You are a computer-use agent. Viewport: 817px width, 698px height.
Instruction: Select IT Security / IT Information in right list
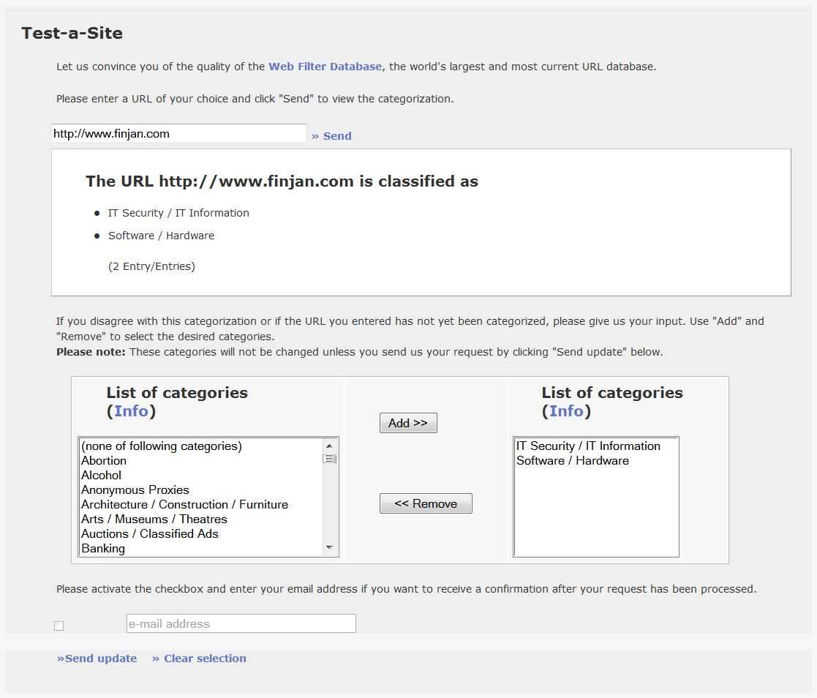point(588,446)
